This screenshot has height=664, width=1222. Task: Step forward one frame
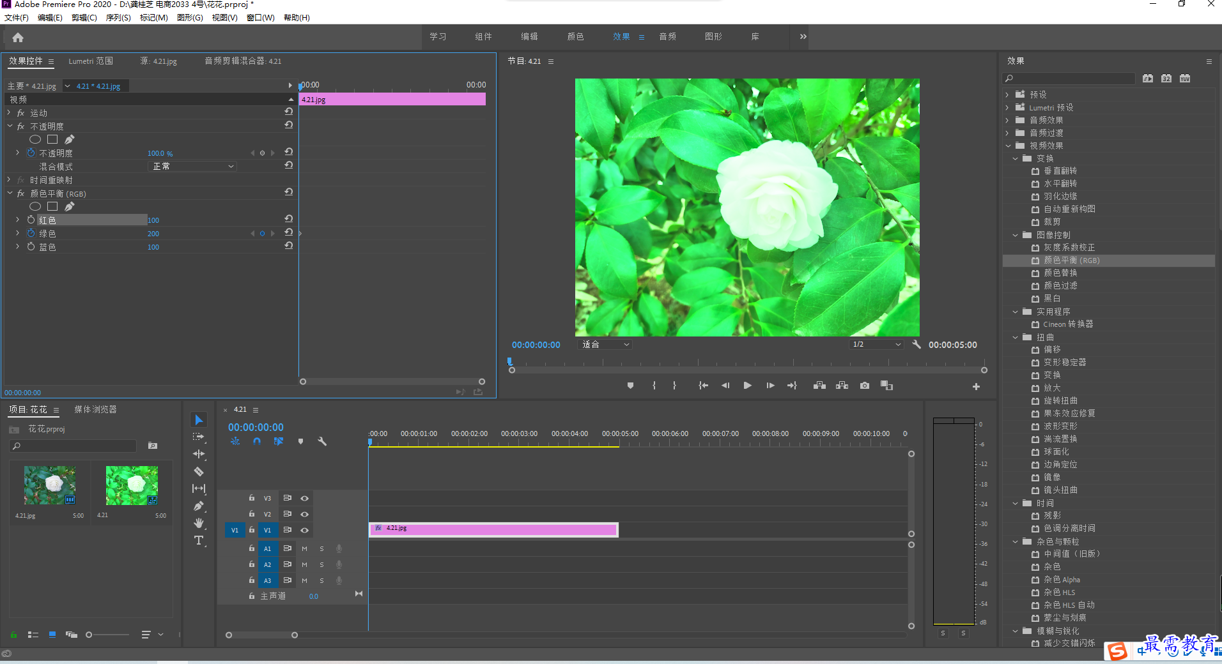(770, 386)
